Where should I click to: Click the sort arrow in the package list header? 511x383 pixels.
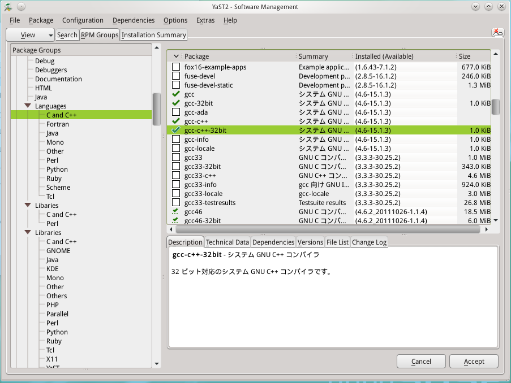[x=176, y=56]
